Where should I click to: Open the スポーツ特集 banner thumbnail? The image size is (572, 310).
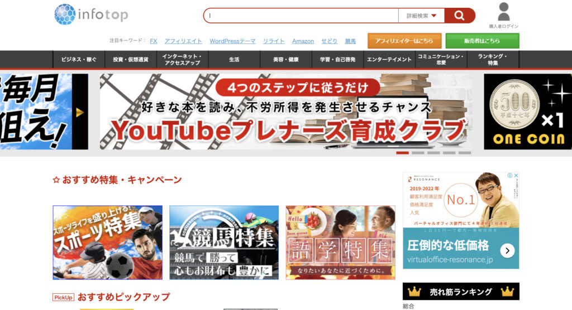pyautogui.click(x=108, y=243)
